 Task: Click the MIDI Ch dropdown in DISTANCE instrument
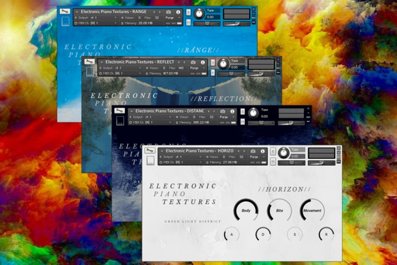[151, 122]
